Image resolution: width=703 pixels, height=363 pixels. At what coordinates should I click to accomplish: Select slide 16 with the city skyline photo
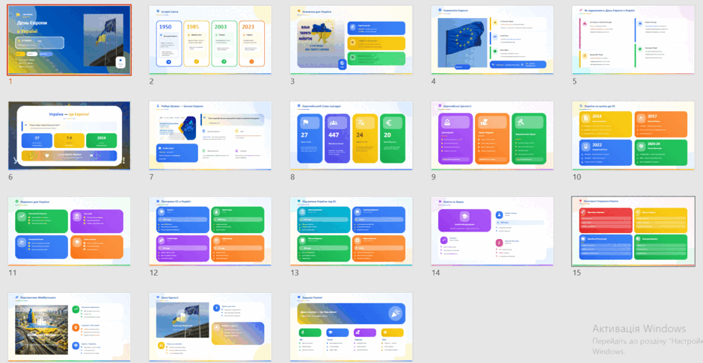[x=69, y=327]
